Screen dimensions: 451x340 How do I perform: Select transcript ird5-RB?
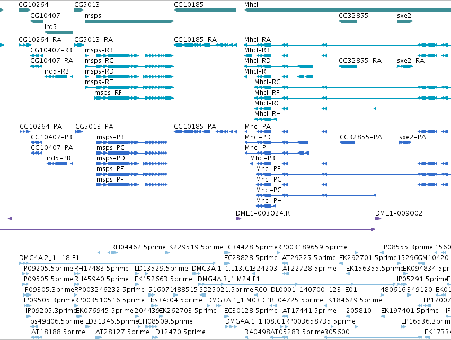point(59,77)
